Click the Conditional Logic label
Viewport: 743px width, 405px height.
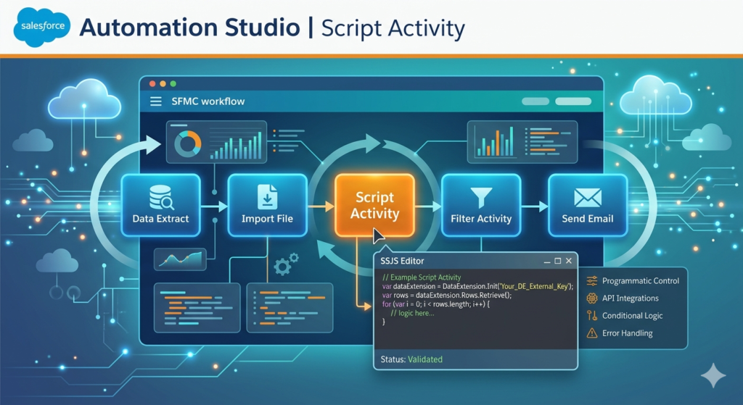pyautogui.click(x=632, y=316)
